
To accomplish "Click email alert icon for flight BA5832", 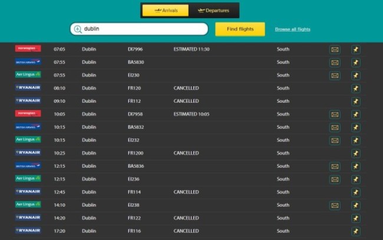I will click(335, 127).
